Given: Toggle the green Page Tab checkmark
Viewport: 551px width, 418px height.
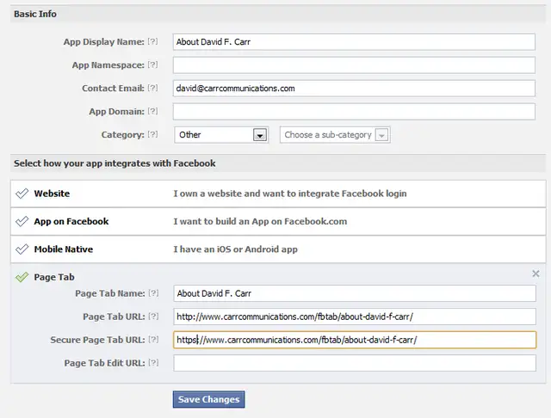Looking at the screenshot, I should point(22,277).
